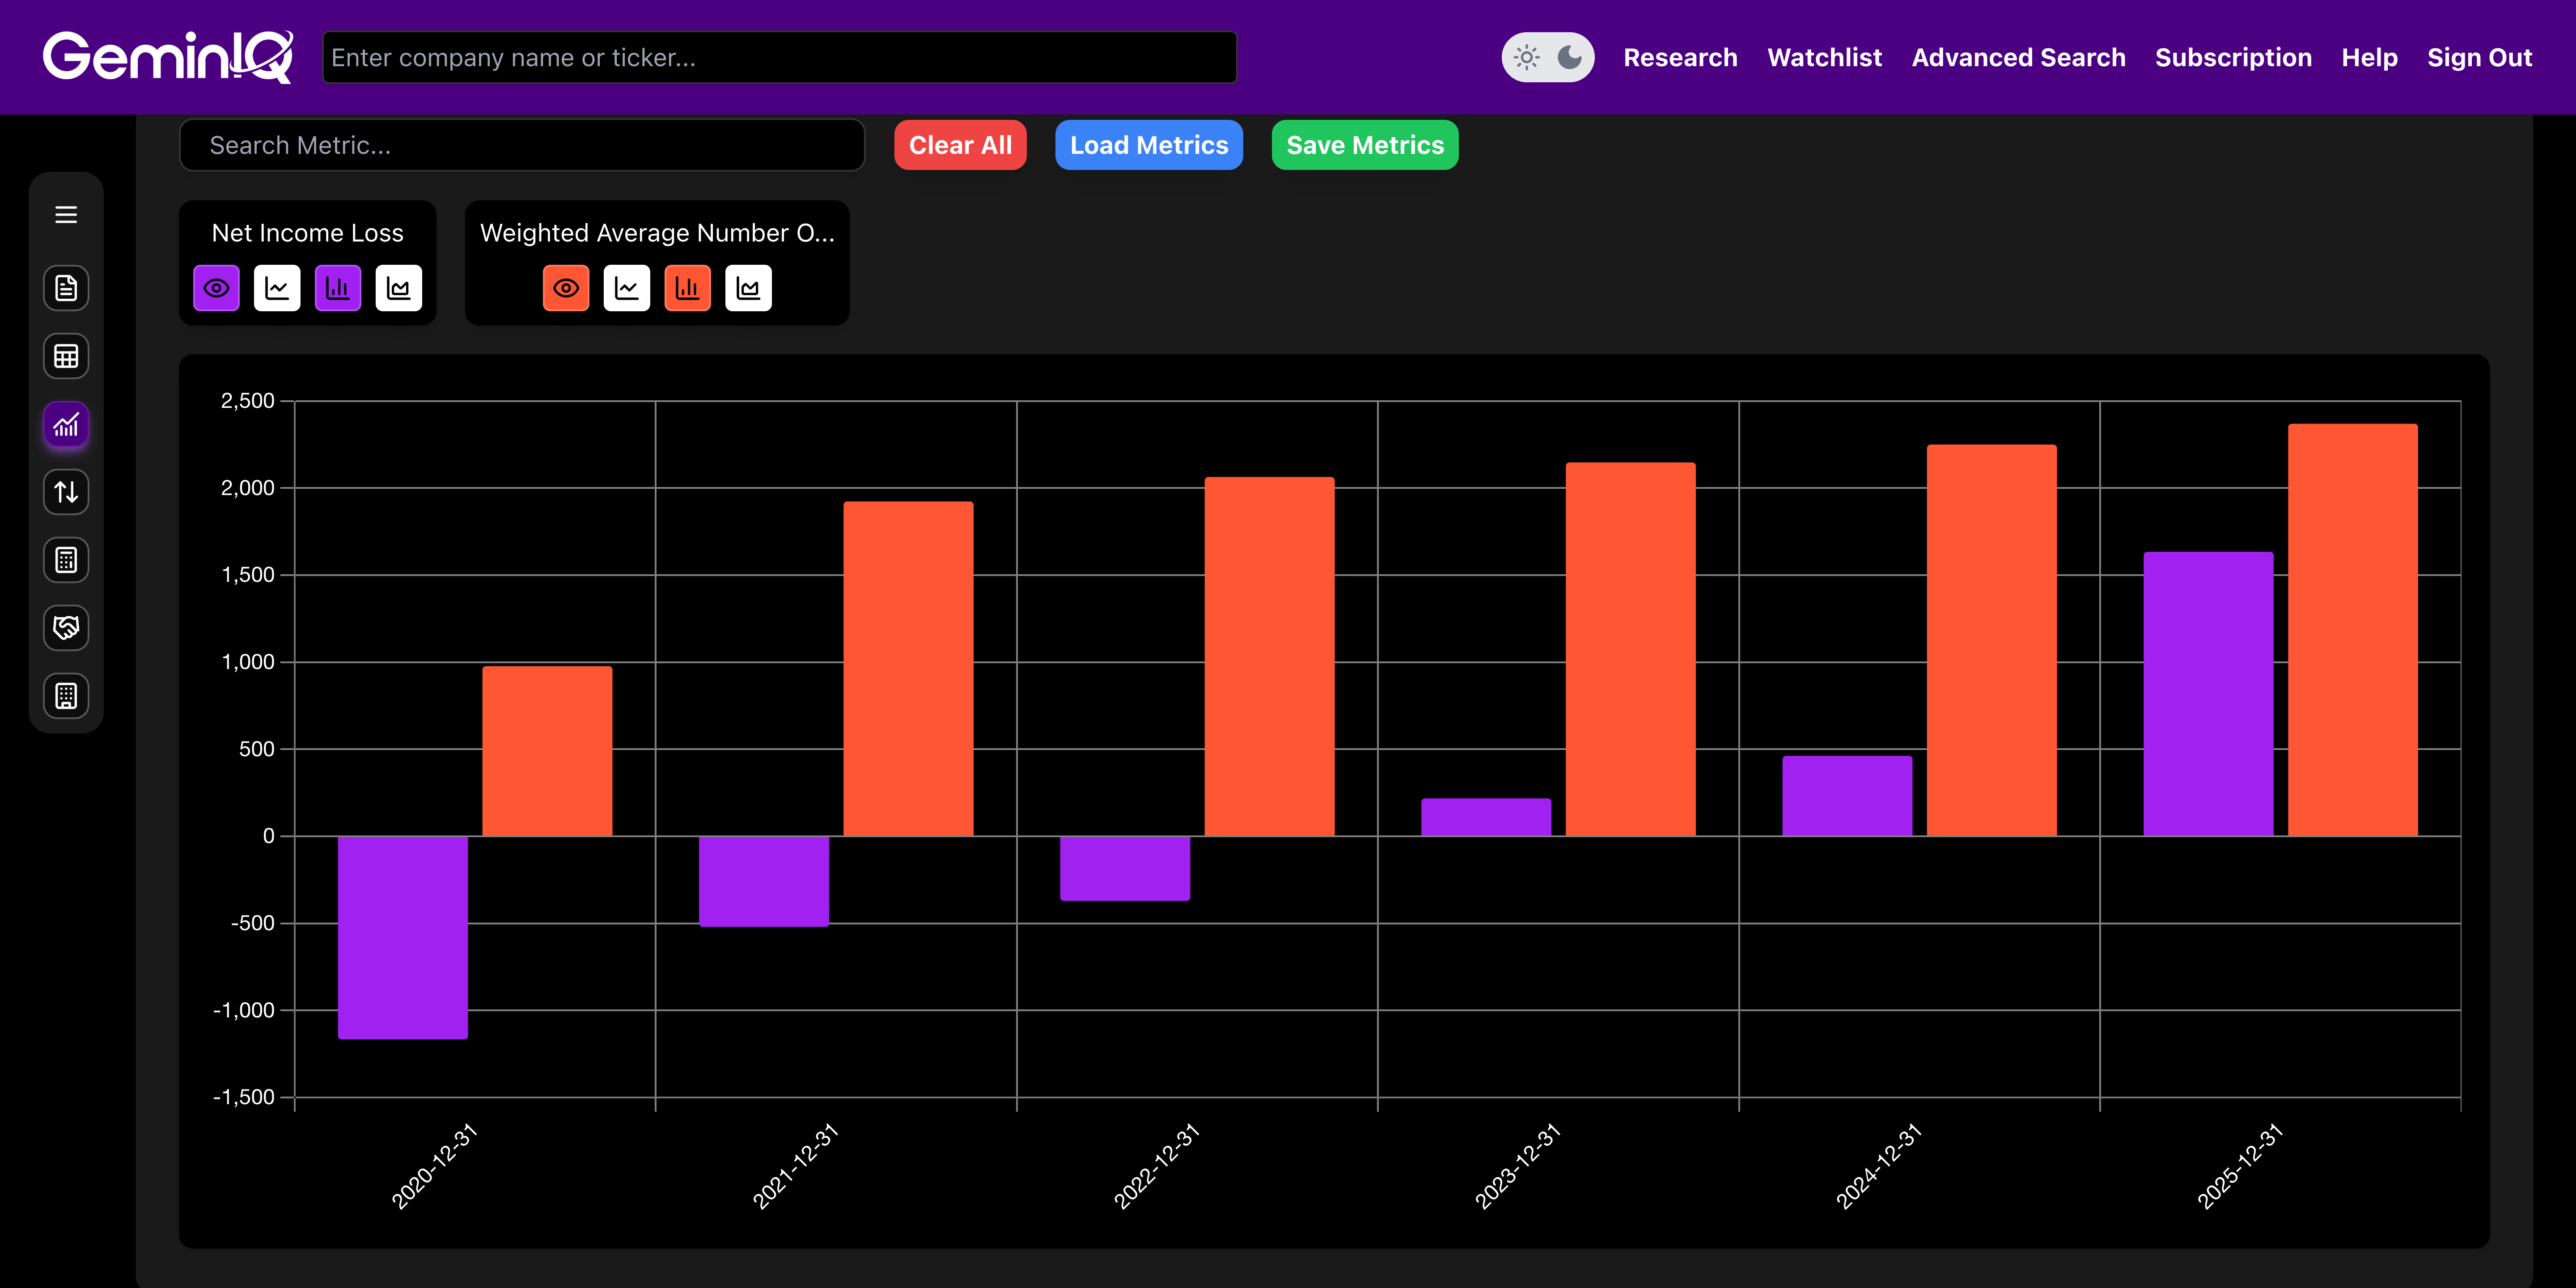Open the building company sidebar icon
This screenshot has width=2576, height=1288.
pos(66,696)
